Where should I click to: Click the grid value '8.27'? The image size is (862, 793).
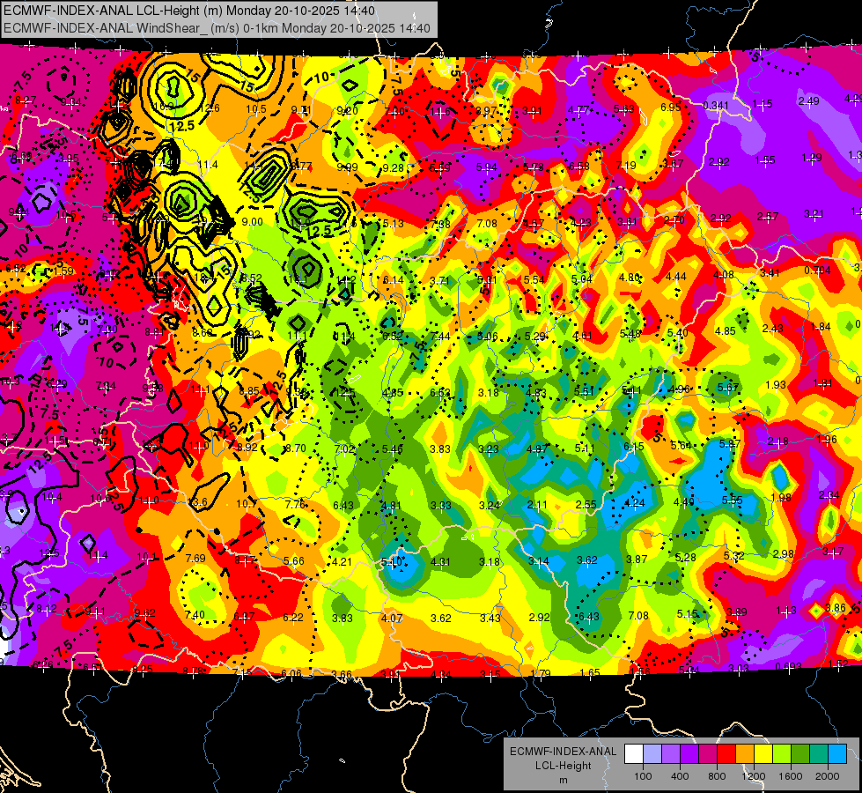pyautogui.click(x=26, y=100)
